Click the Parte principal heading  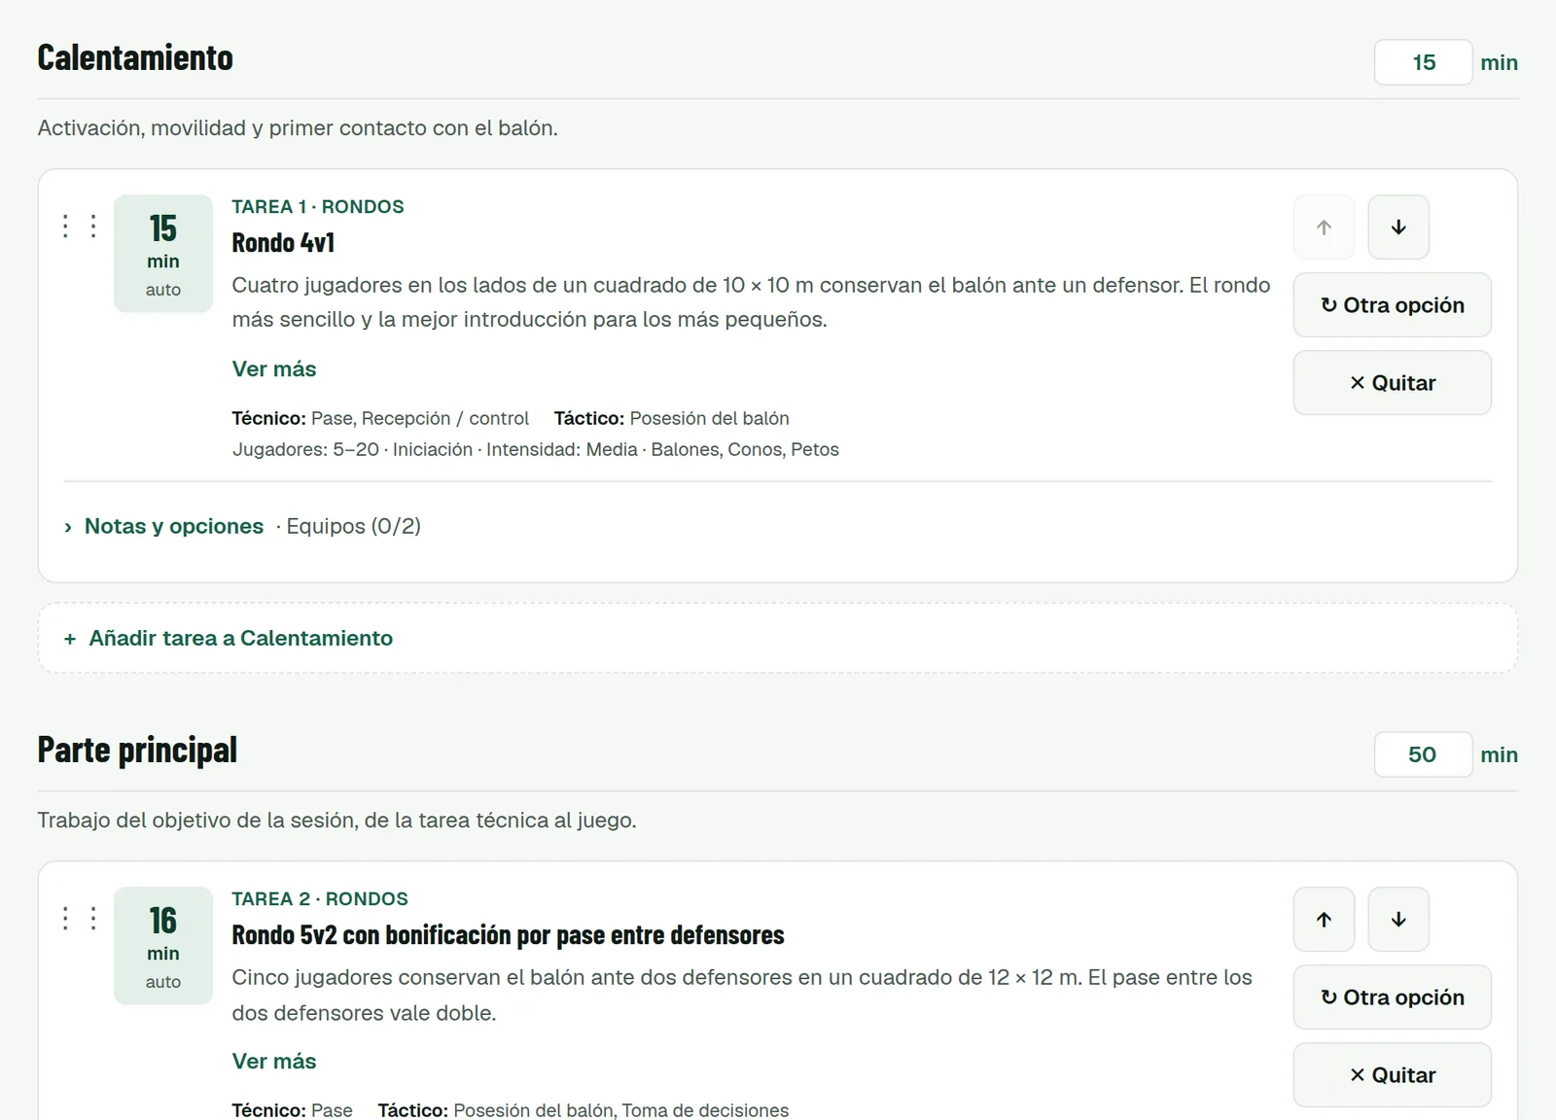pos(137,751)
